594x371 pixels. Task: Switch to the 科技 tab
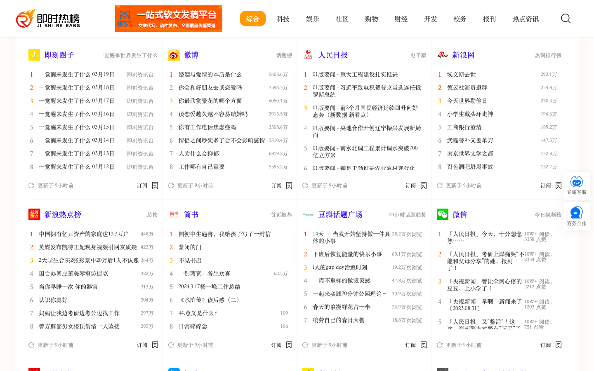[283, 19]
